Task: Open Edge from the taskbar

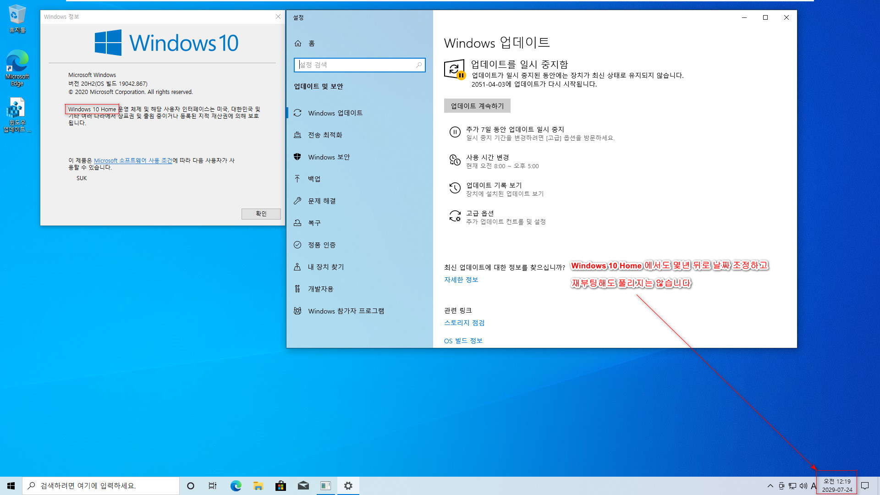Action: coord(236,486)
